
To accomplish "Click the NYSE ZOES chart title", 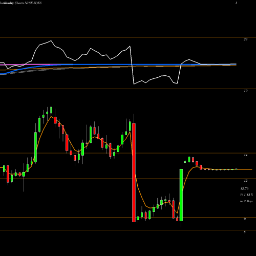I will [x=20, y=3].
